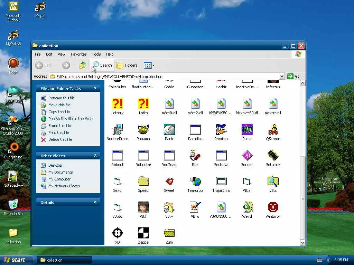
Task: Select Everything desktop shortcut
Action: point(13,151)
